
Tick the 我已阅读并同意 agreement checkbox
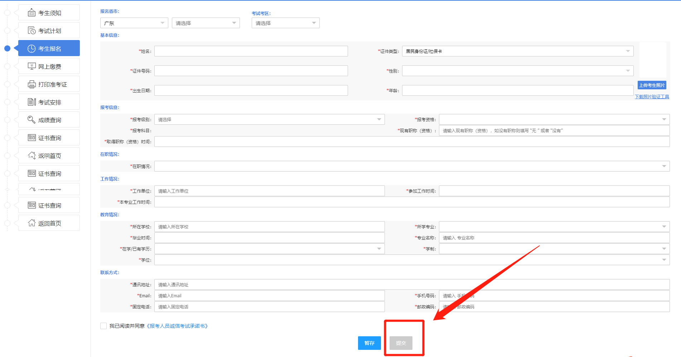103,326
